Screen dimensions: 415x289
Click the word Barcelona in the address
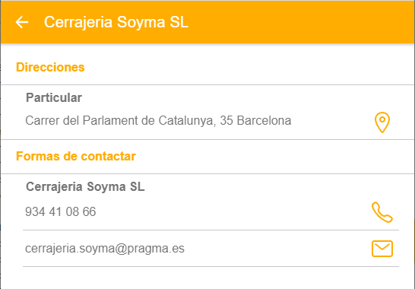click(265, 120)
